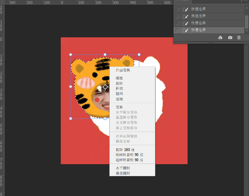Click top-right transform handle
The width and height of the screenshot is (249, 196).
[x=139, y=54]
